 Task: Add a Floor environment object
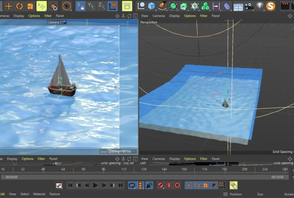(x=238, y=6)
